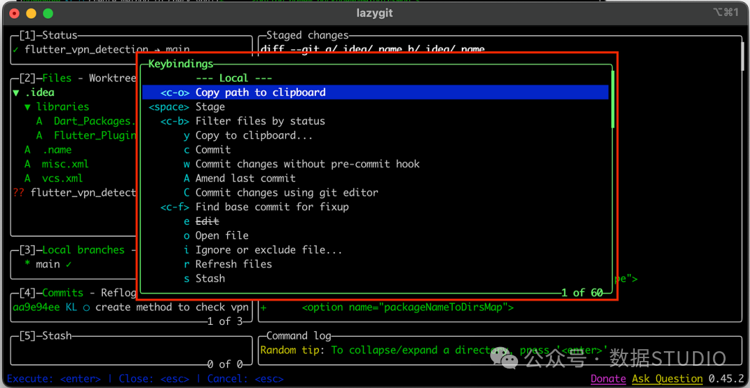Choose 'Filter files by status' entry
The height and width of the screenshot is (388, 750).
pyautogui.click(x=375, y=121)
